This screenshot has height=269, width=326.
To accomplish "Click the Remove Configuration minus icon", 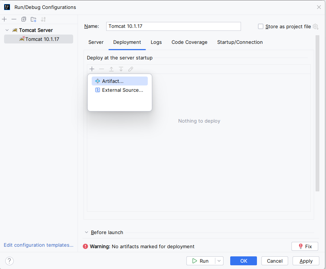I will [x=14, y=19].
